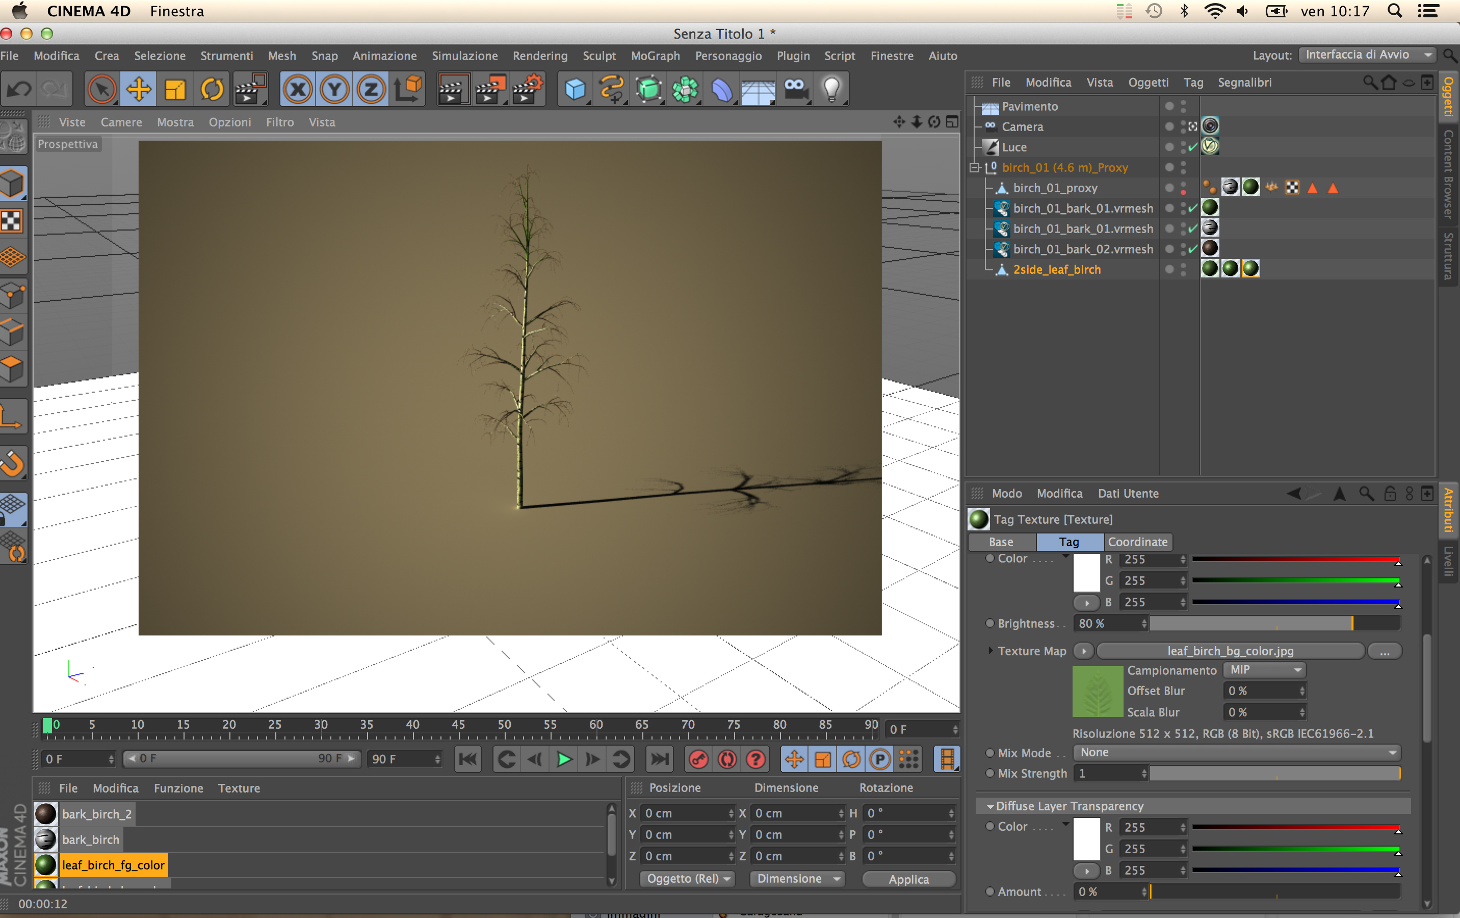Click the Applica button
Screen dimensions: 1460x918
[908, 879]
